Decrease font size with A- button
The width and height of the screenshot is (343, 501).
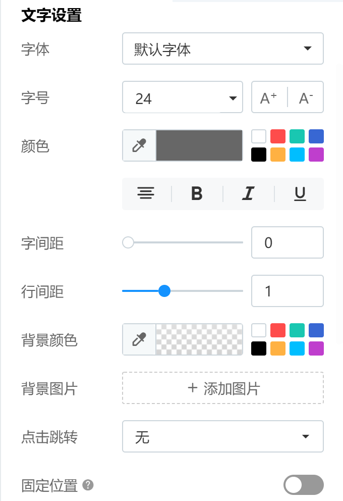point(306,98)
